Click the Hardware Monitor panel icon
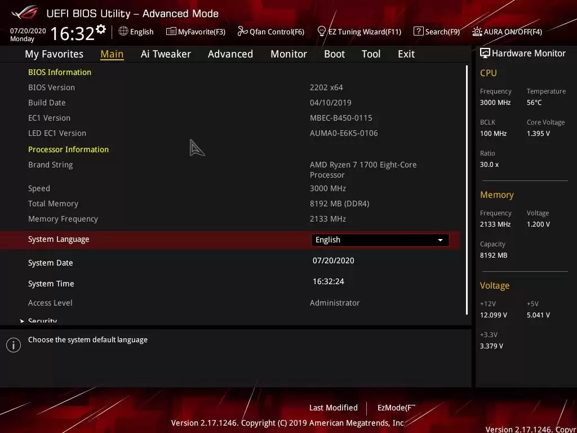Image resolution: width=577 pixels, height=433 pixels. [485, 53]
